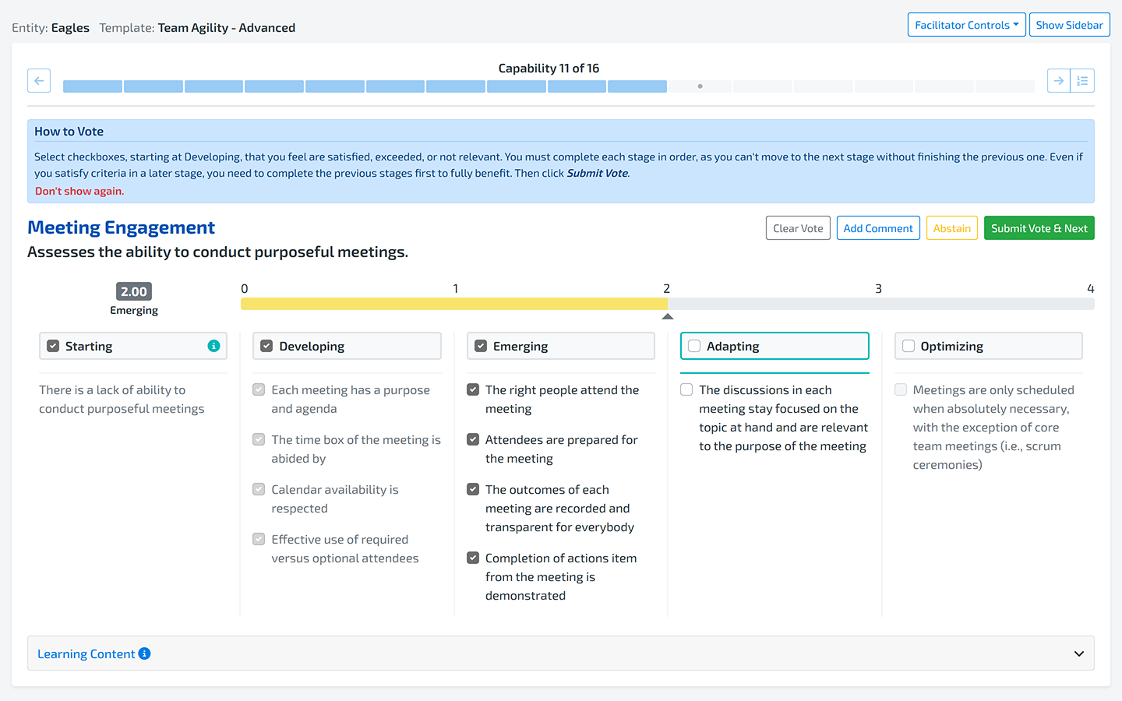1122x701 pixels.
Task: Click the Abstain button
Action: click(x=951, y=228)
